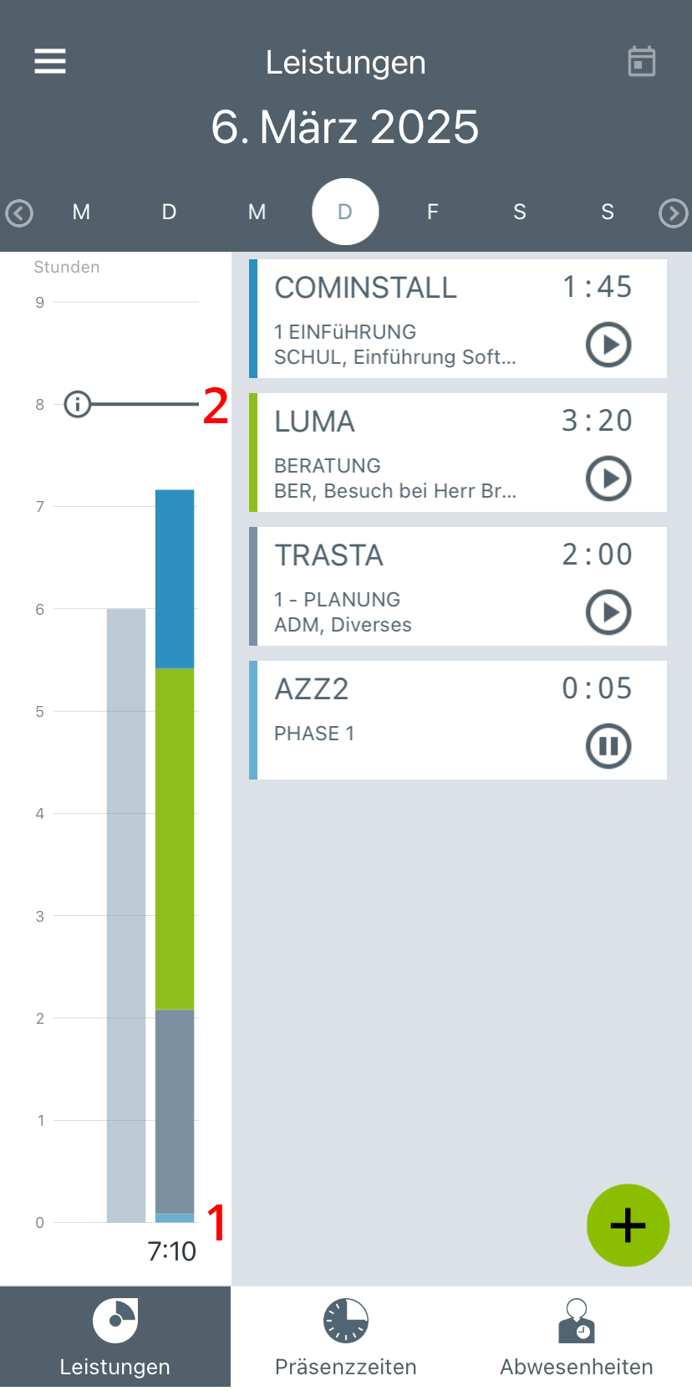Open the LUMA Beratung entry

[x=401, y=453]
